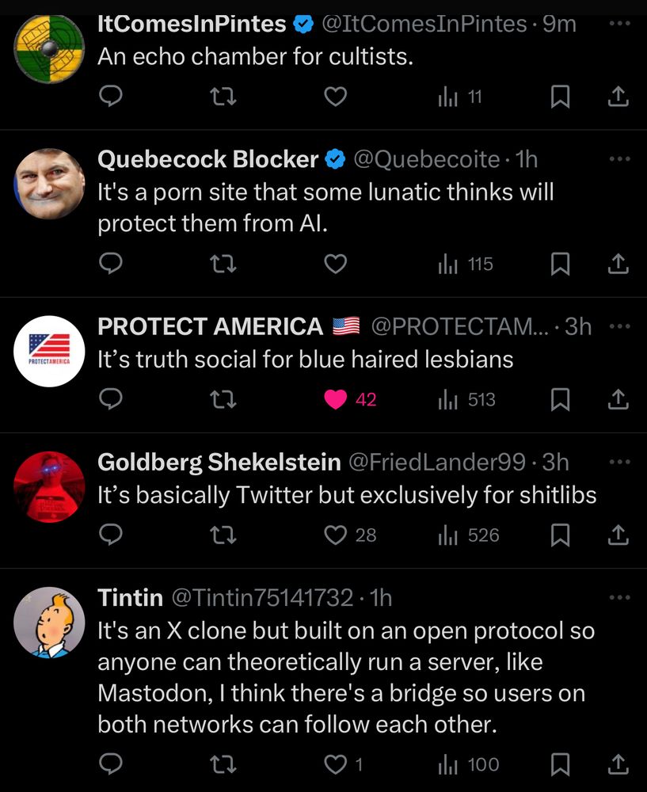
Task: Reply to ItComesInPintes' echo chamber tweet
Action: coord(111,96)
